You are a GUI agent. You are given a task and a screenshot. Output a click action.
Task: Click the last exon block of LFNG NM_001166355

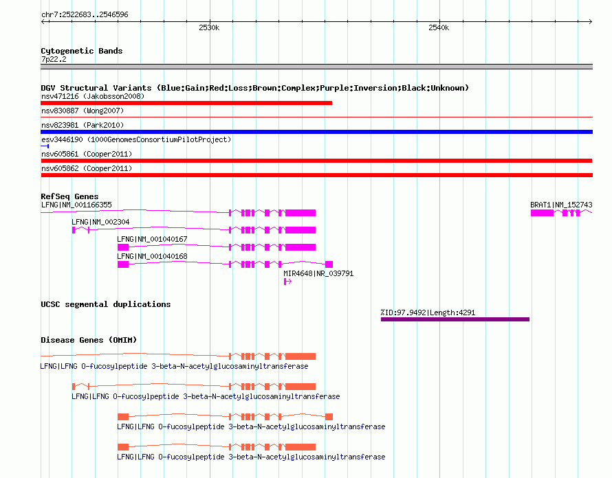pos(300,213)
